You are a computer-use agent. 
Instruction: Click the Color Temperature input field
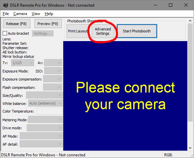pyautogui.click(x=50, y=111)
